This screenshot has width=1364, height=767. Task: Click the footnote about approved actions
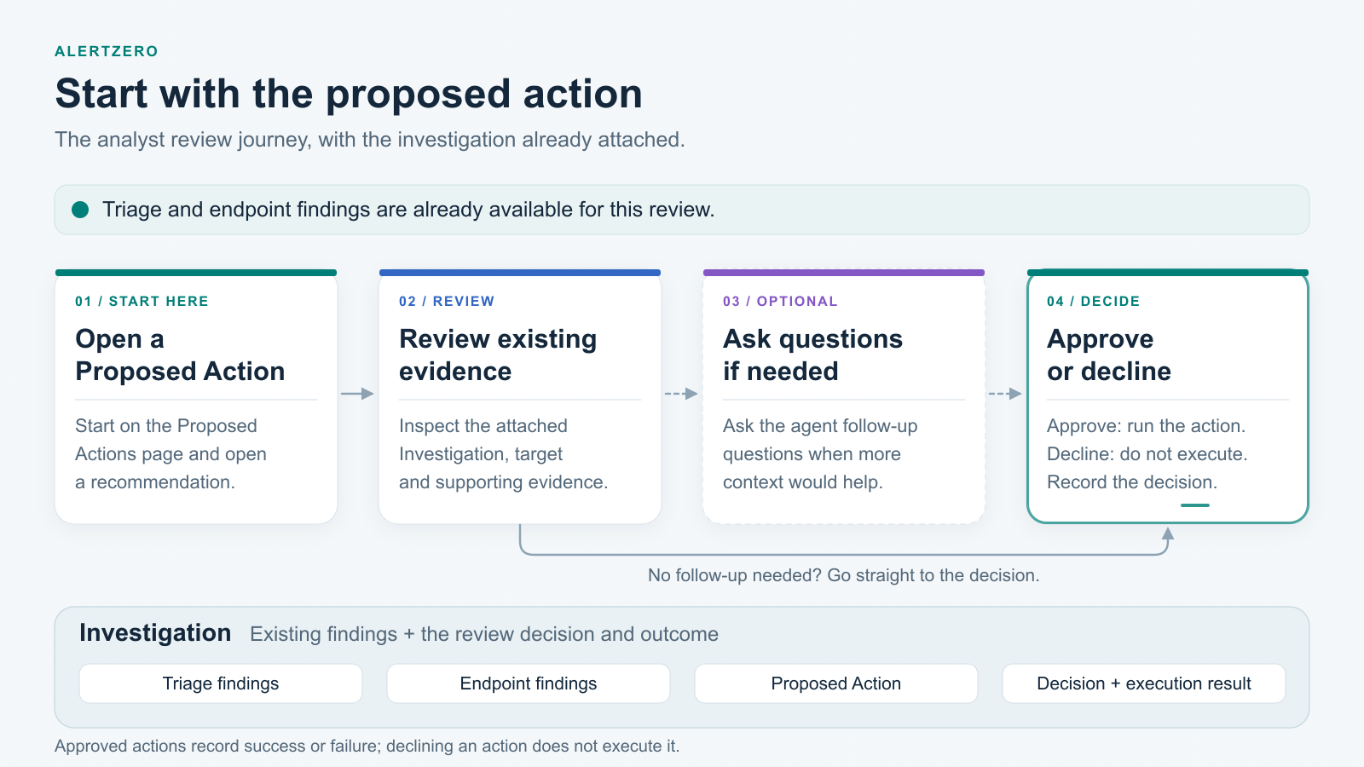coord(367,746)
